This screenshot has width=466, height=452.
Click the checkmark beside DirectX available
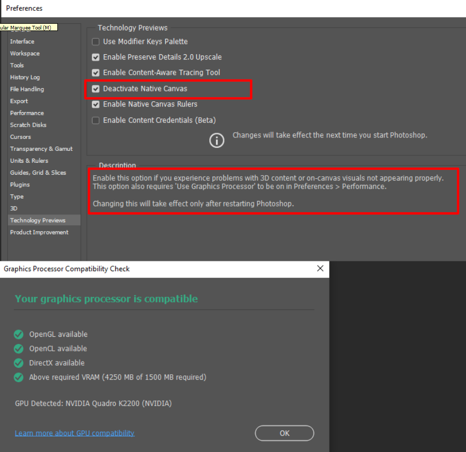pos(19,363)
